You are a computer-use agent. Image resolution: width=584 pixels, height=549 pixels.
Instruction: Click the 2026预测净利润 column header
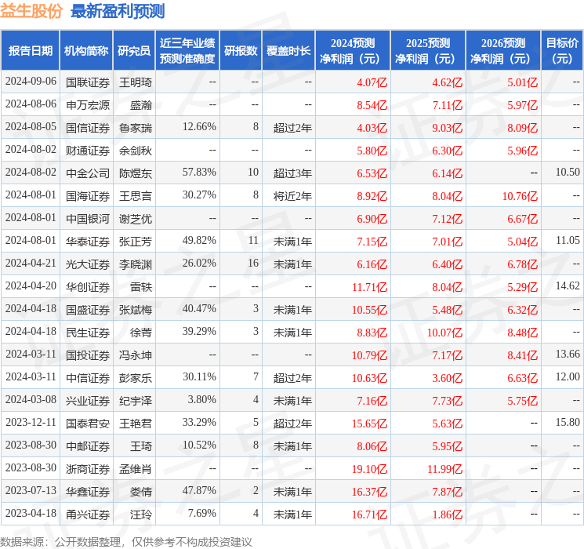503,50
